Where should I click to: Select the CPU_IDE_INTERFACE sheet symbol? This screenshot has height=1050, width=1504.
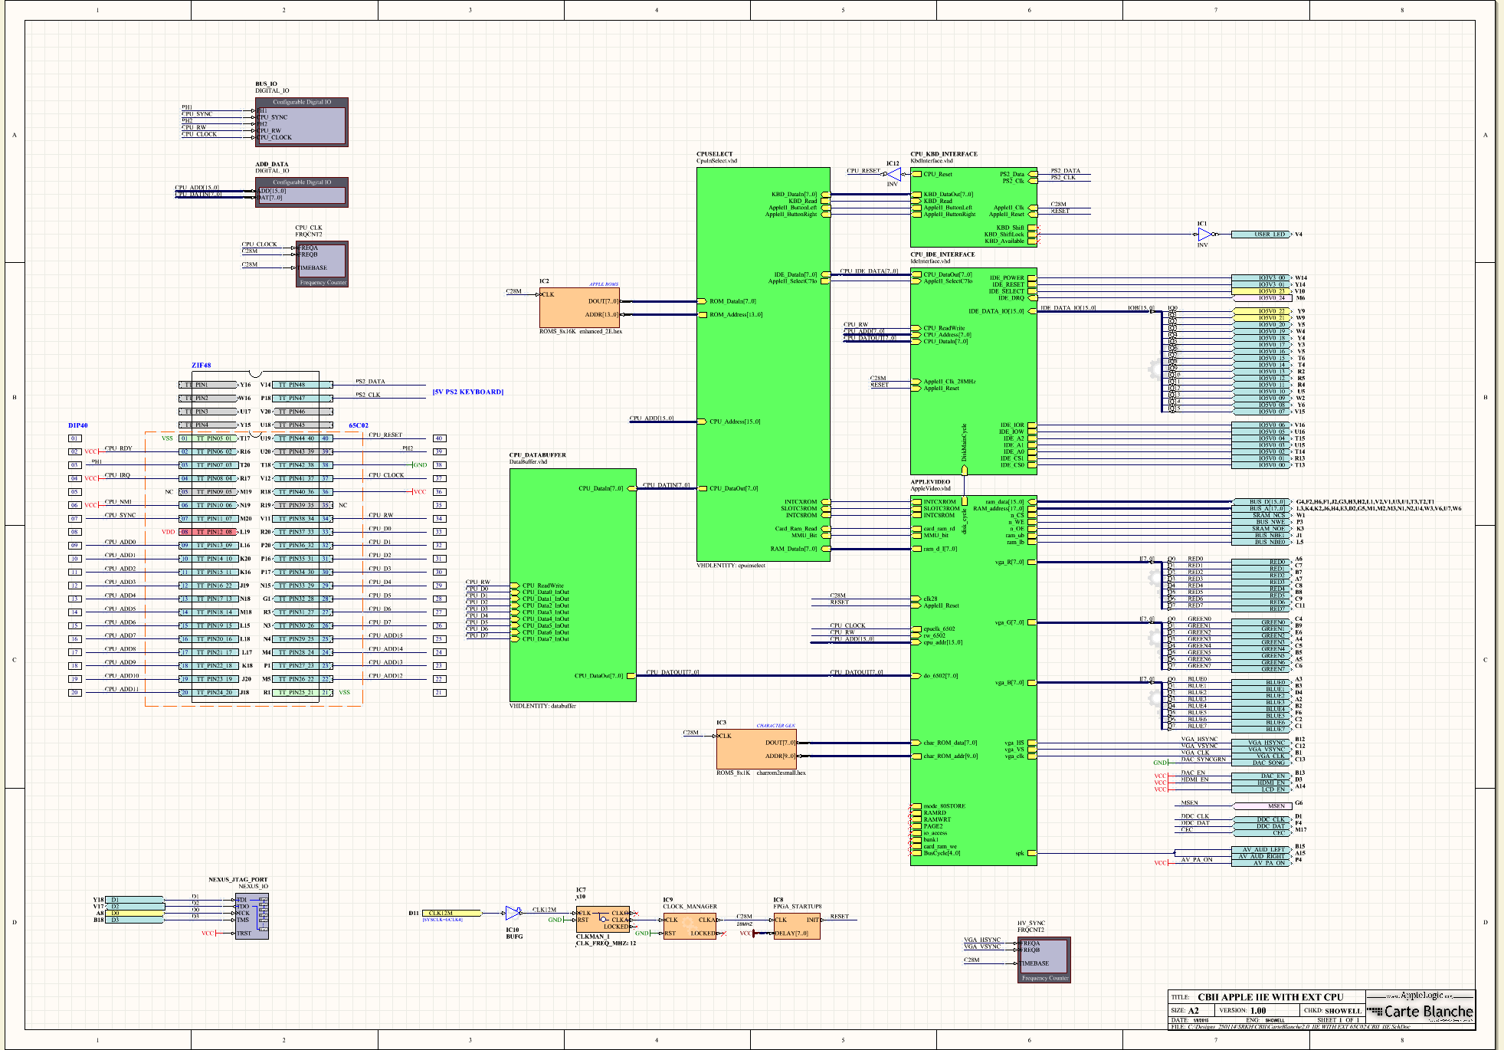(973, 371)
